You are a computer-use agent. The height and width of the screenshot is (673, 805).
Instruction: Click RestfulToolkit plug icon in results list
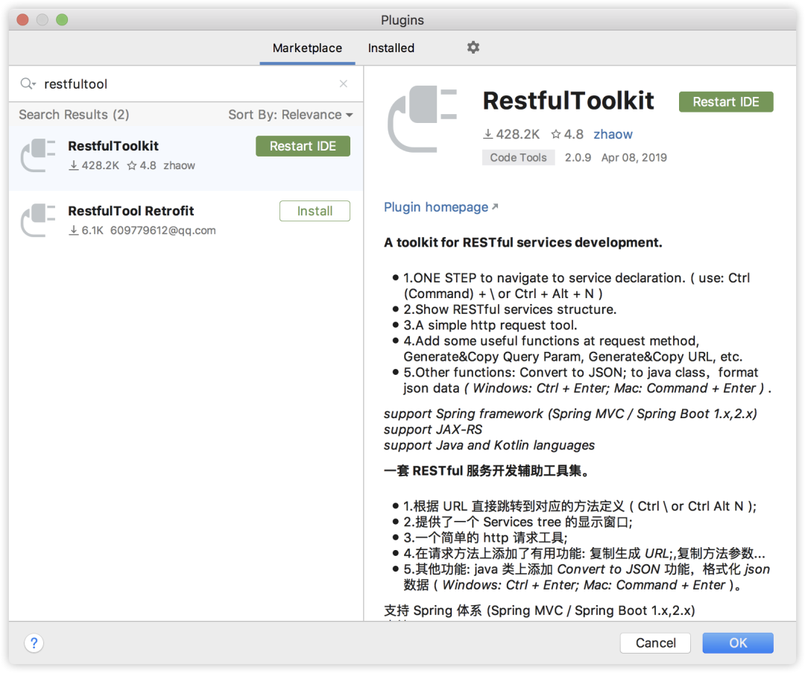pos(39,155)
